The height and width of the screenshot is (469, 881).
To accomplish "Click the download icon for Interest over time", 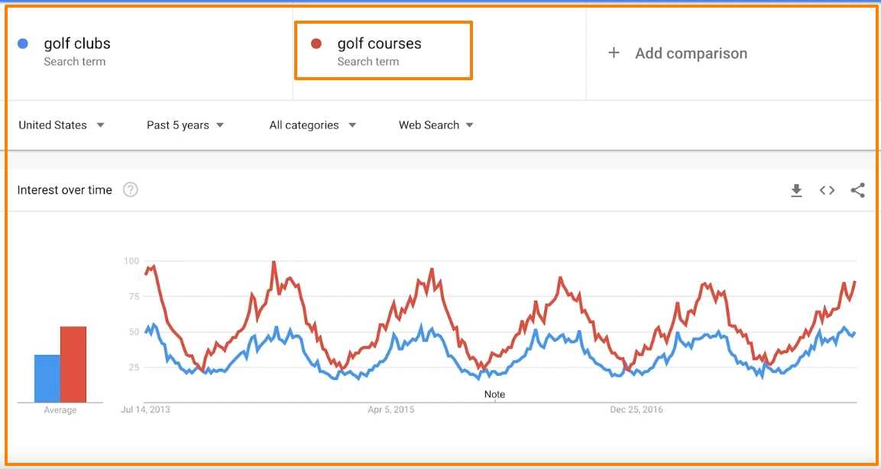I will [x=796, y=190].
